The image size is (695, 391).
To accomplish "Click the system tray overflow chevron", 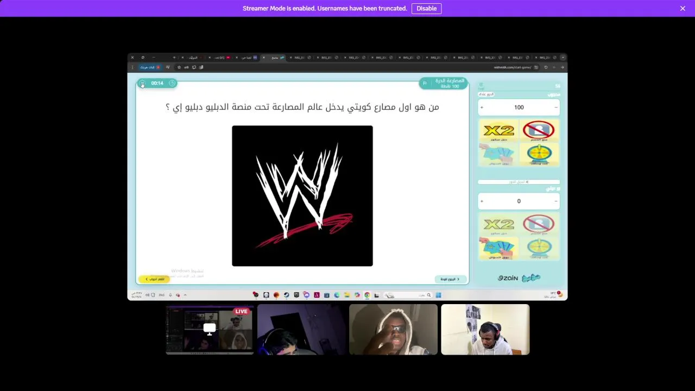I will point(185,295).
